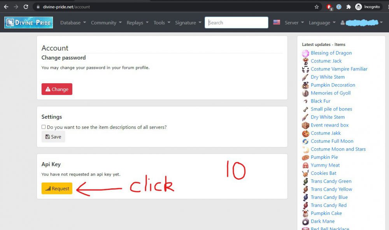Image resolution: width=389 pixels, height=230 pixels.
Task: Toggle item descriptions of all servers checkbox
Action: [x=44, y=127]
